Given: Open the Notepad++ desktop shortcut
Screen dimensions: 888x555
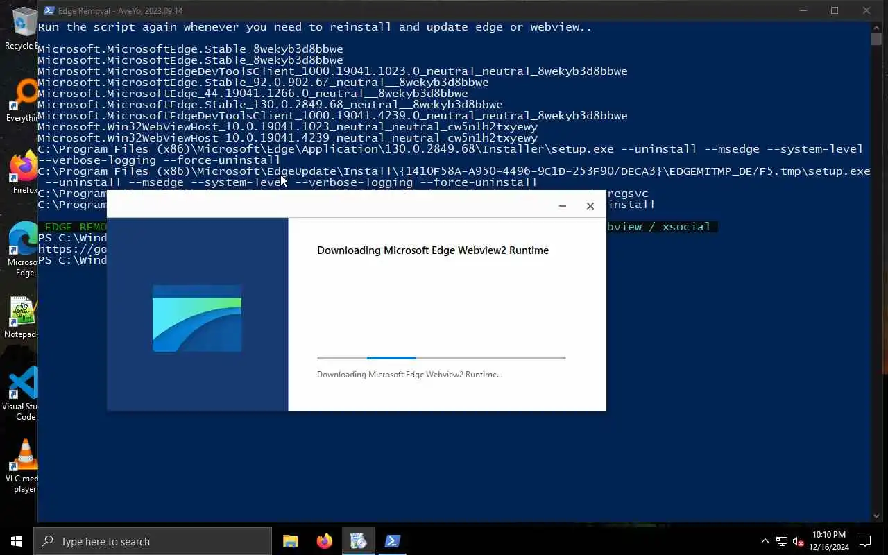Looking at the screenshot, I should click(22, 318).
